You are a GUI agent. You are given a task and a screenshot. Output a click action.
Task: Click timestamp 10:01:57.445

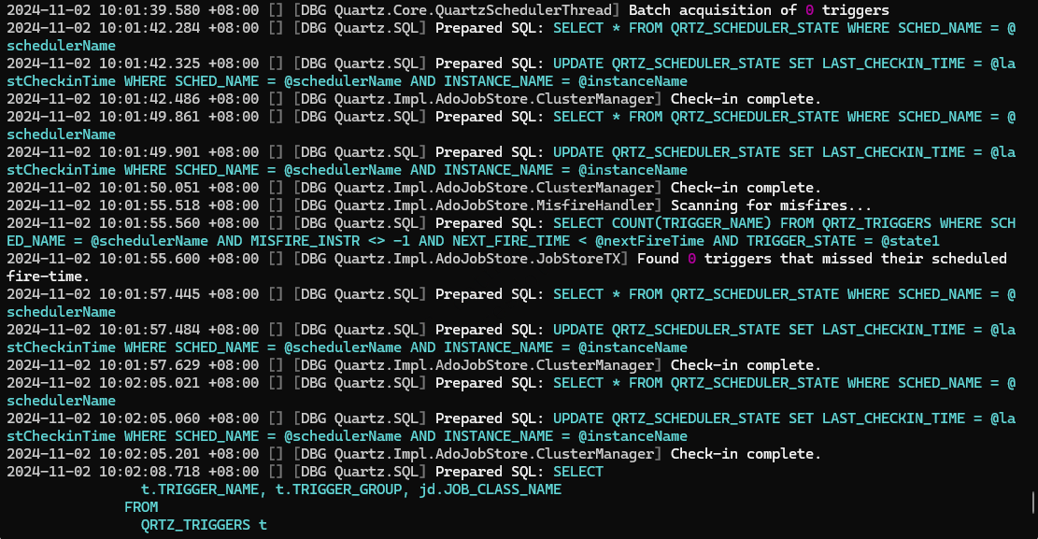[x=149, y=294]
